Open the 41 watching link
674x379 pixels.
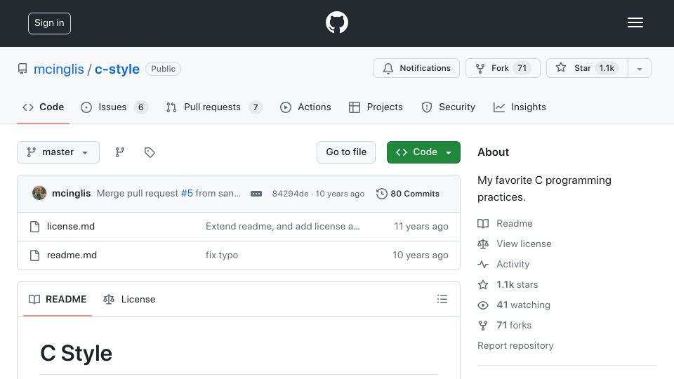pyautogui.click(x=514, y=305)
